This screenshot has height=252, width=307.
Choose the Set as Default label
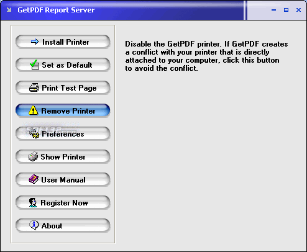[67, 65]
